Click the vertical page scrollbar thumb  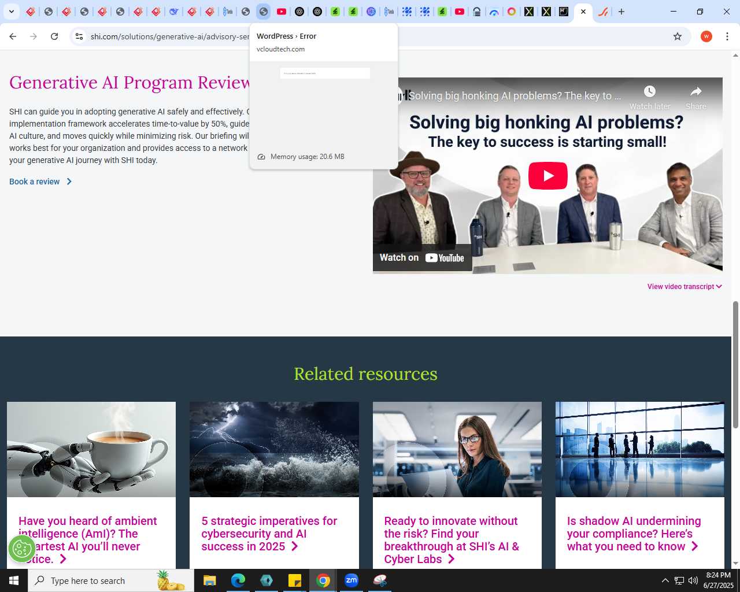tap(735, 365)
